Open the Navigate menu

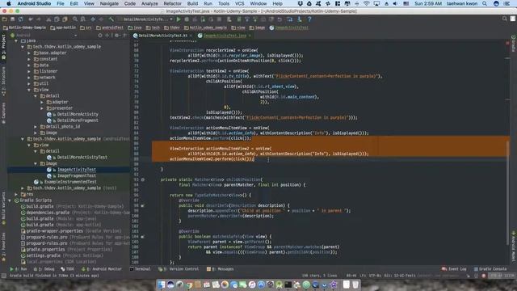pos(109,3)
